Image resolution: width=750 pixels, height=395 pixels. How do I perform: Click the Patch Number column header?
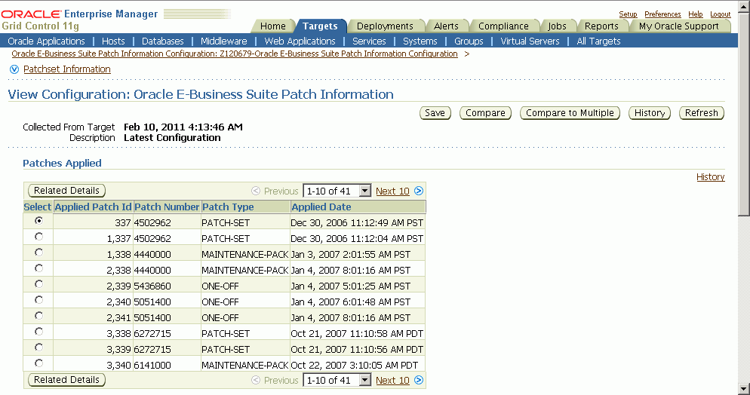[167, 207]
